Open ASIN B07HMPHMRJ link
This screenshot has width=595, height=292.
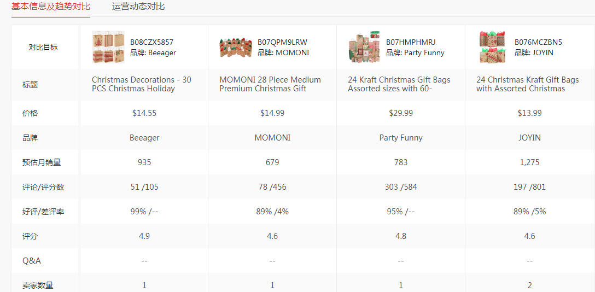click(x=411, y=42)
